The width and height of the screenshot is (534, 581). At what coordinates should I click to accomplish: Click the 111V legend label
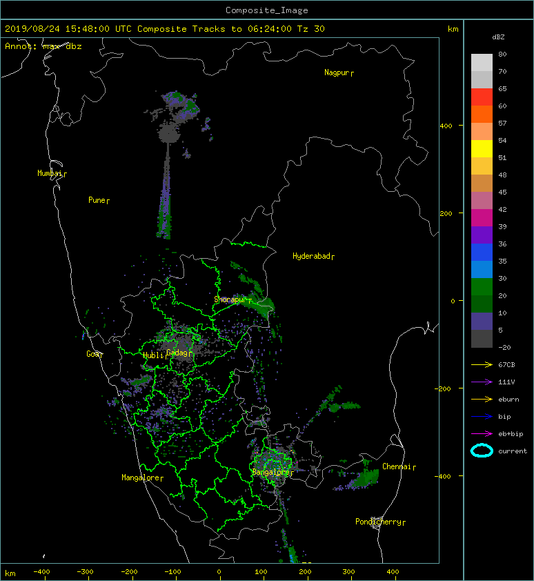pyautogui.click(x=506, y=382)
